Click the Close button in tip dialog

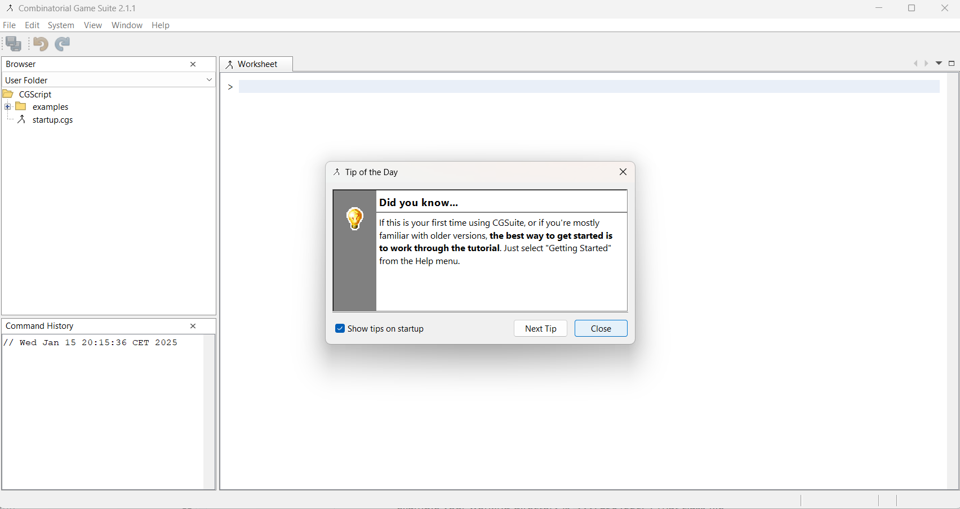[x=601, y=328]
